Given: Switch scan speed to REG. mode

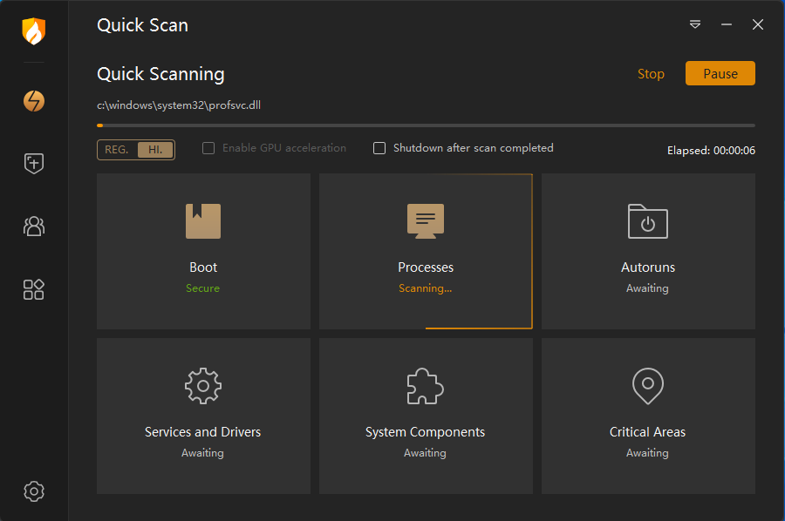Looking at the screenshot, I should coord(117,150).
